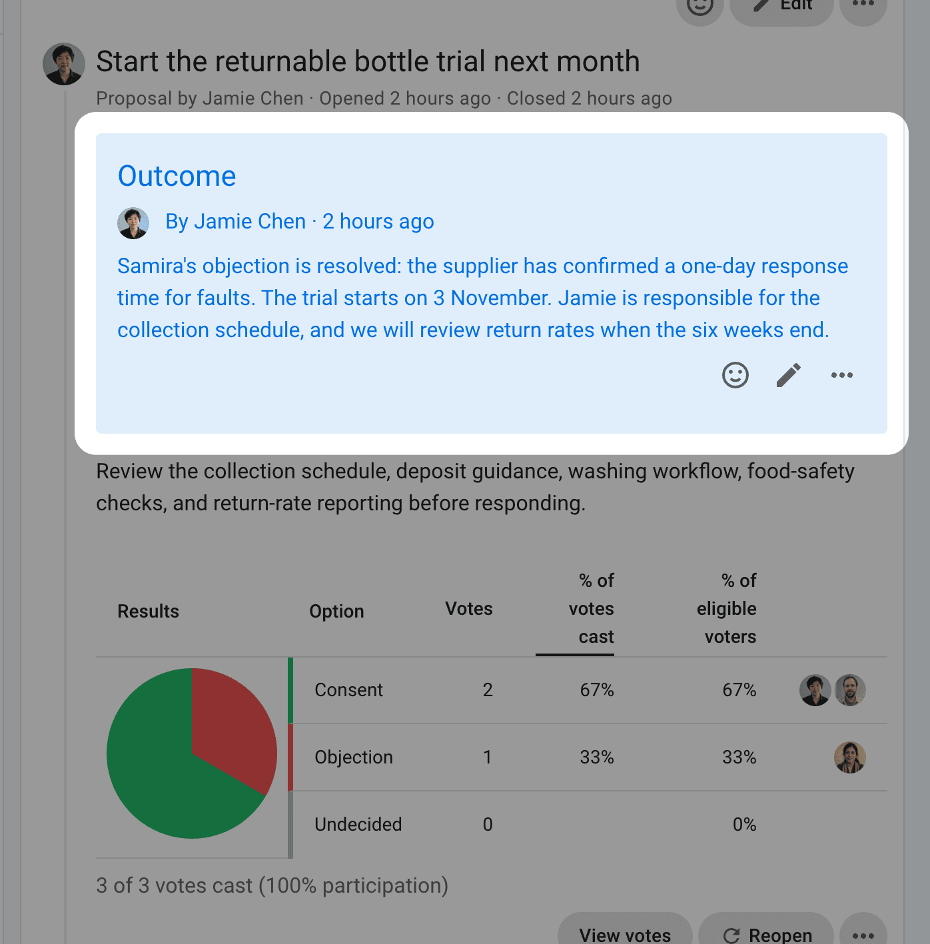930x944 pixels.
Task: Click the Outcome heading link
Action: [x=177, y=176]
